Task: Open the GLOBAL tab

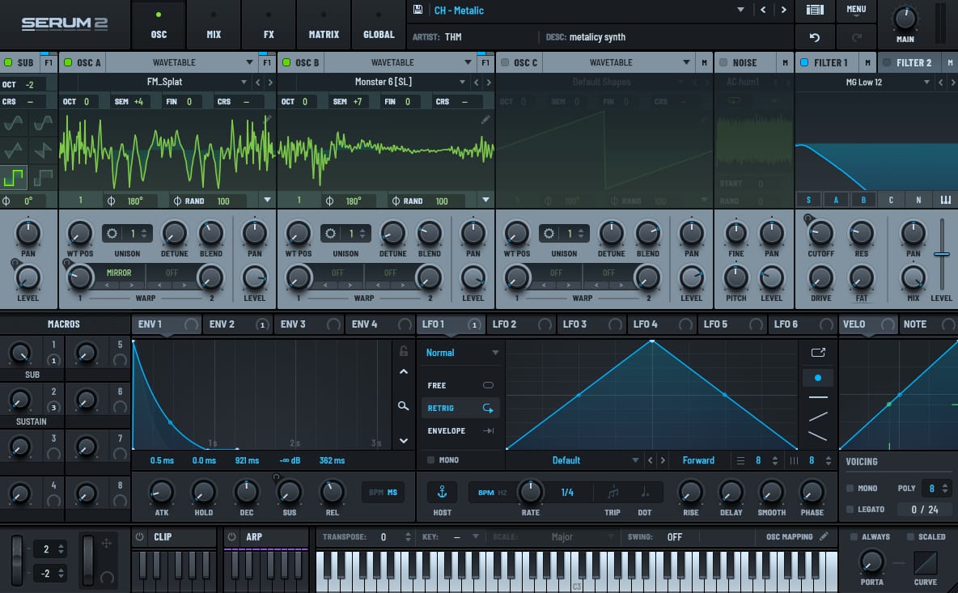Action: click(x=379, y=24)
